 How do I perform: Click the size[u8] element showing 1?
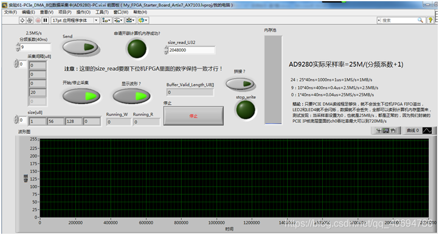coord(38,121)
